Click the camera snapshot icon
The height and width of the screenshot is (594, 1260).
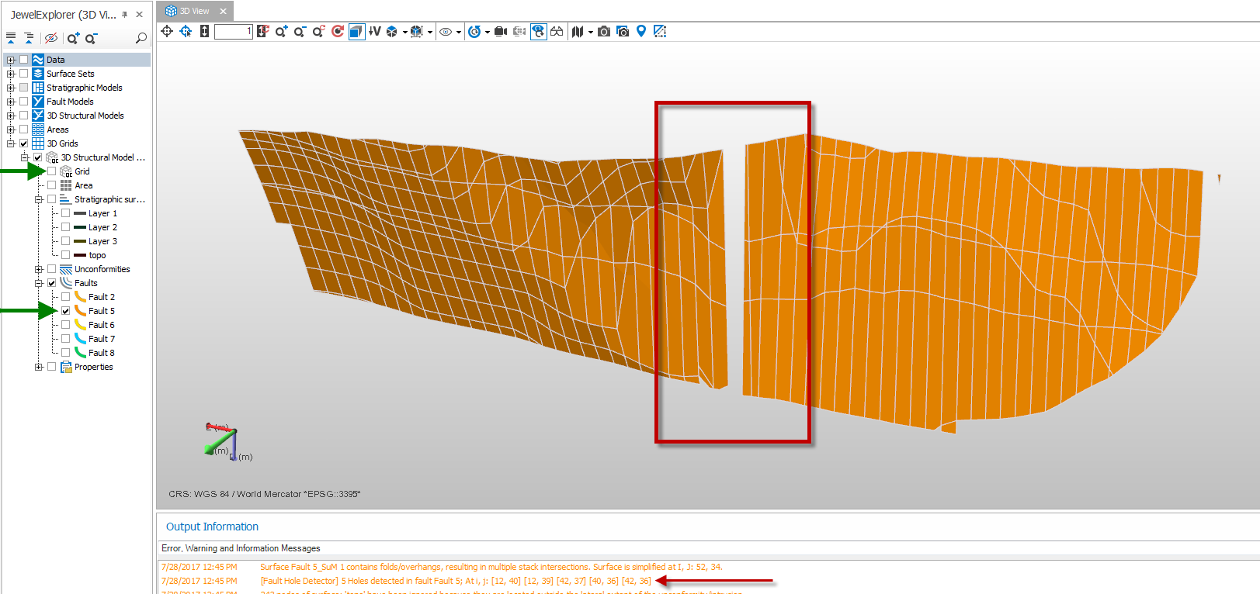click(603, 32)
